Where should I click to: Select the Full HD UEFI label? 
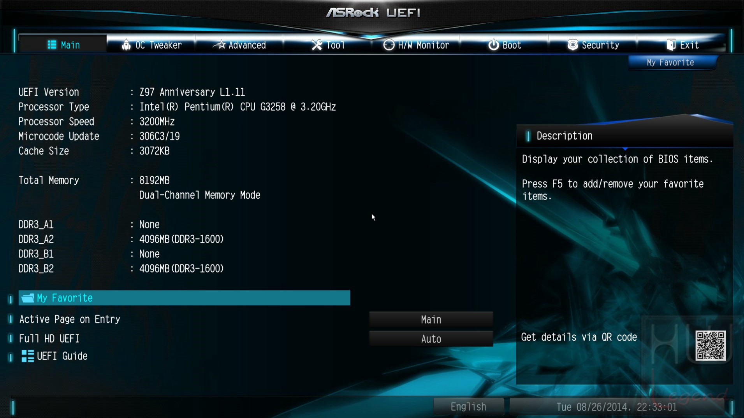pos(49,339)
